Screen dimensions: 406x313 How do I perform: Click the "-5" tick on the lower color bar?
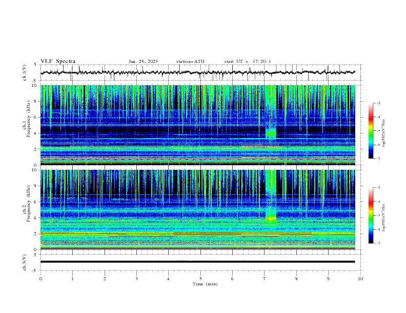[x=378, y=215]
